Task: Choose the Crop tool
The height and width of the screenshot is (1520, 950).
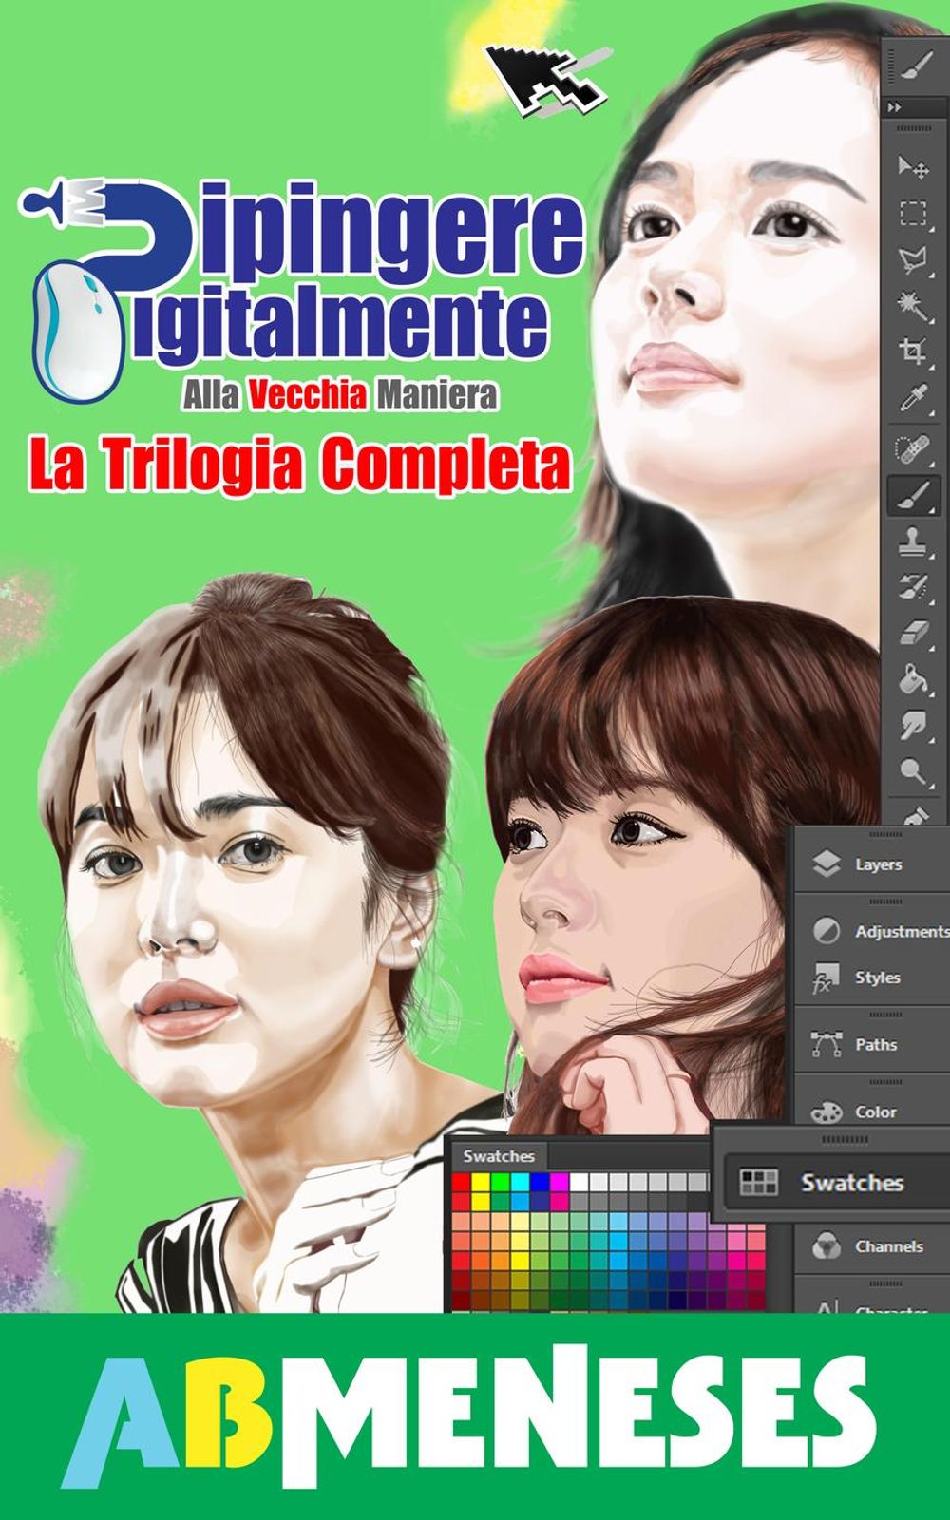Action: [913, 352]
